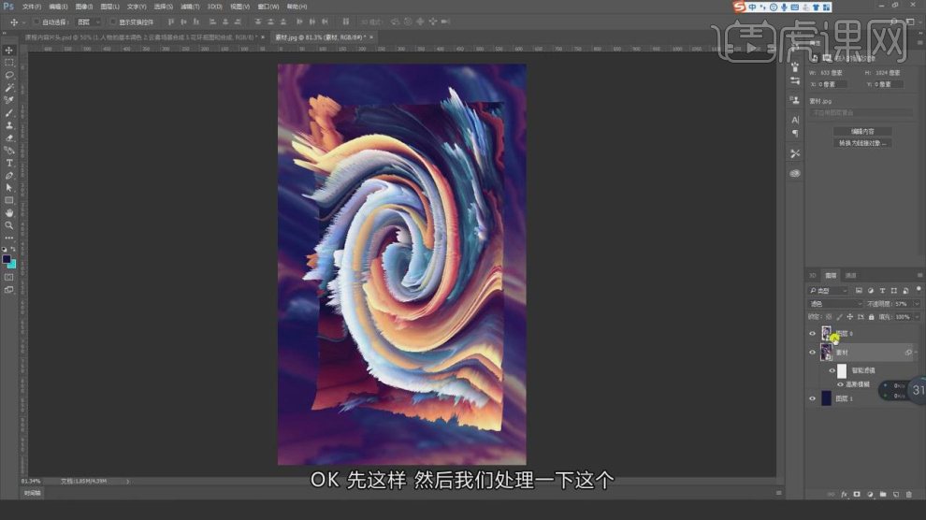Open the opacity 57% slider dropdown
The width and height of the screenshot is (926, 520).
917,303
